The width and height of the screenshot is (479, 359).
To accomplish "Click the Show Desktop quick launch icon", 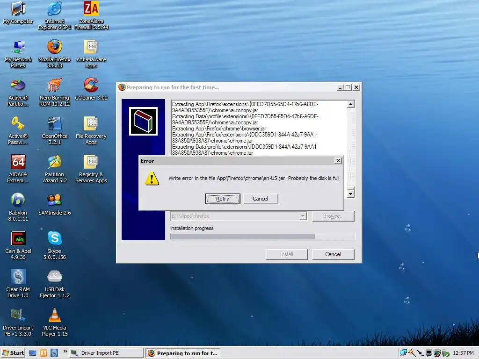I will click(x=33, y=353).
